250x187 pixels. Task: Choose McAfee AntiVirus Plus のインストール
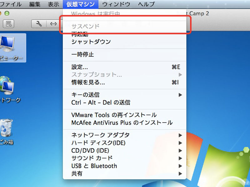[124, 123]
